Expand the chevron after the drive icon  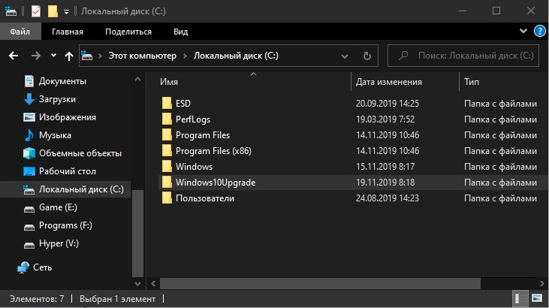pos(100,56)
